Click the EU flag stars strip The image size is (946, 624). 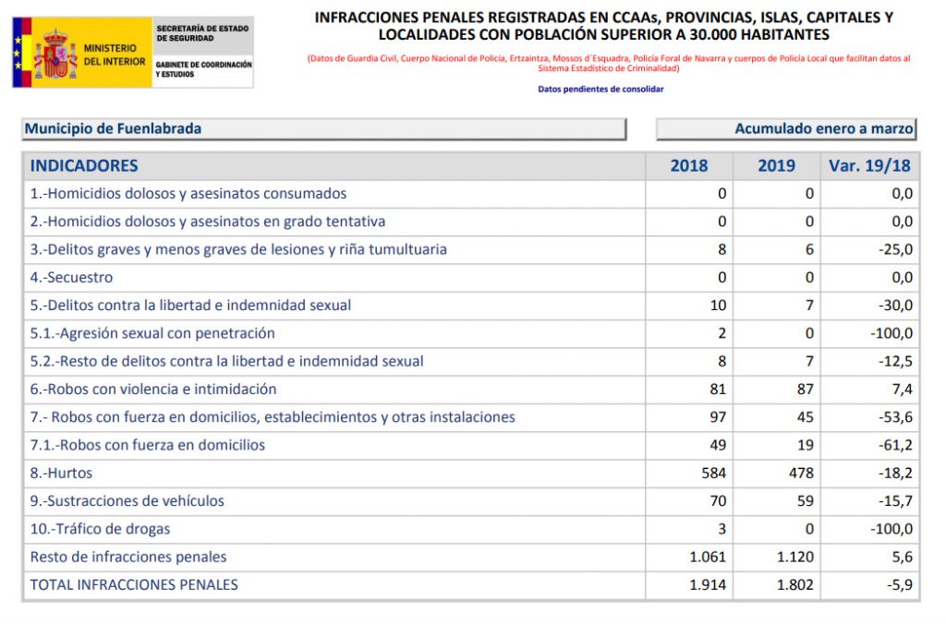18,53
